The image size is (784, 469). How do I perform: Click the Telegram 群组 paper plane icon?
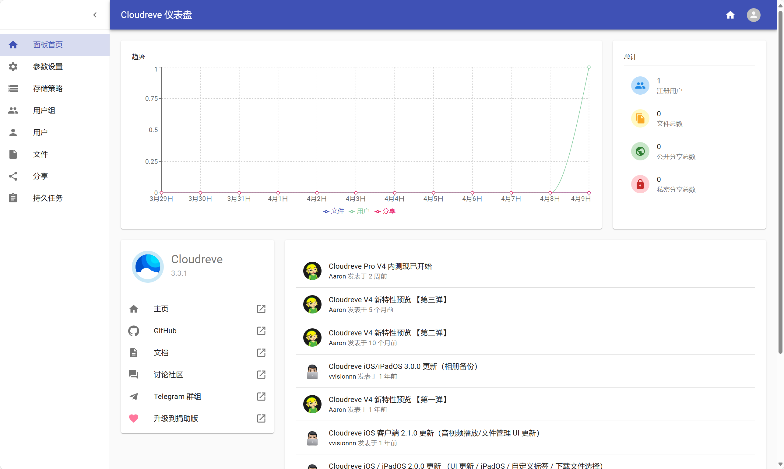point(134,396)
